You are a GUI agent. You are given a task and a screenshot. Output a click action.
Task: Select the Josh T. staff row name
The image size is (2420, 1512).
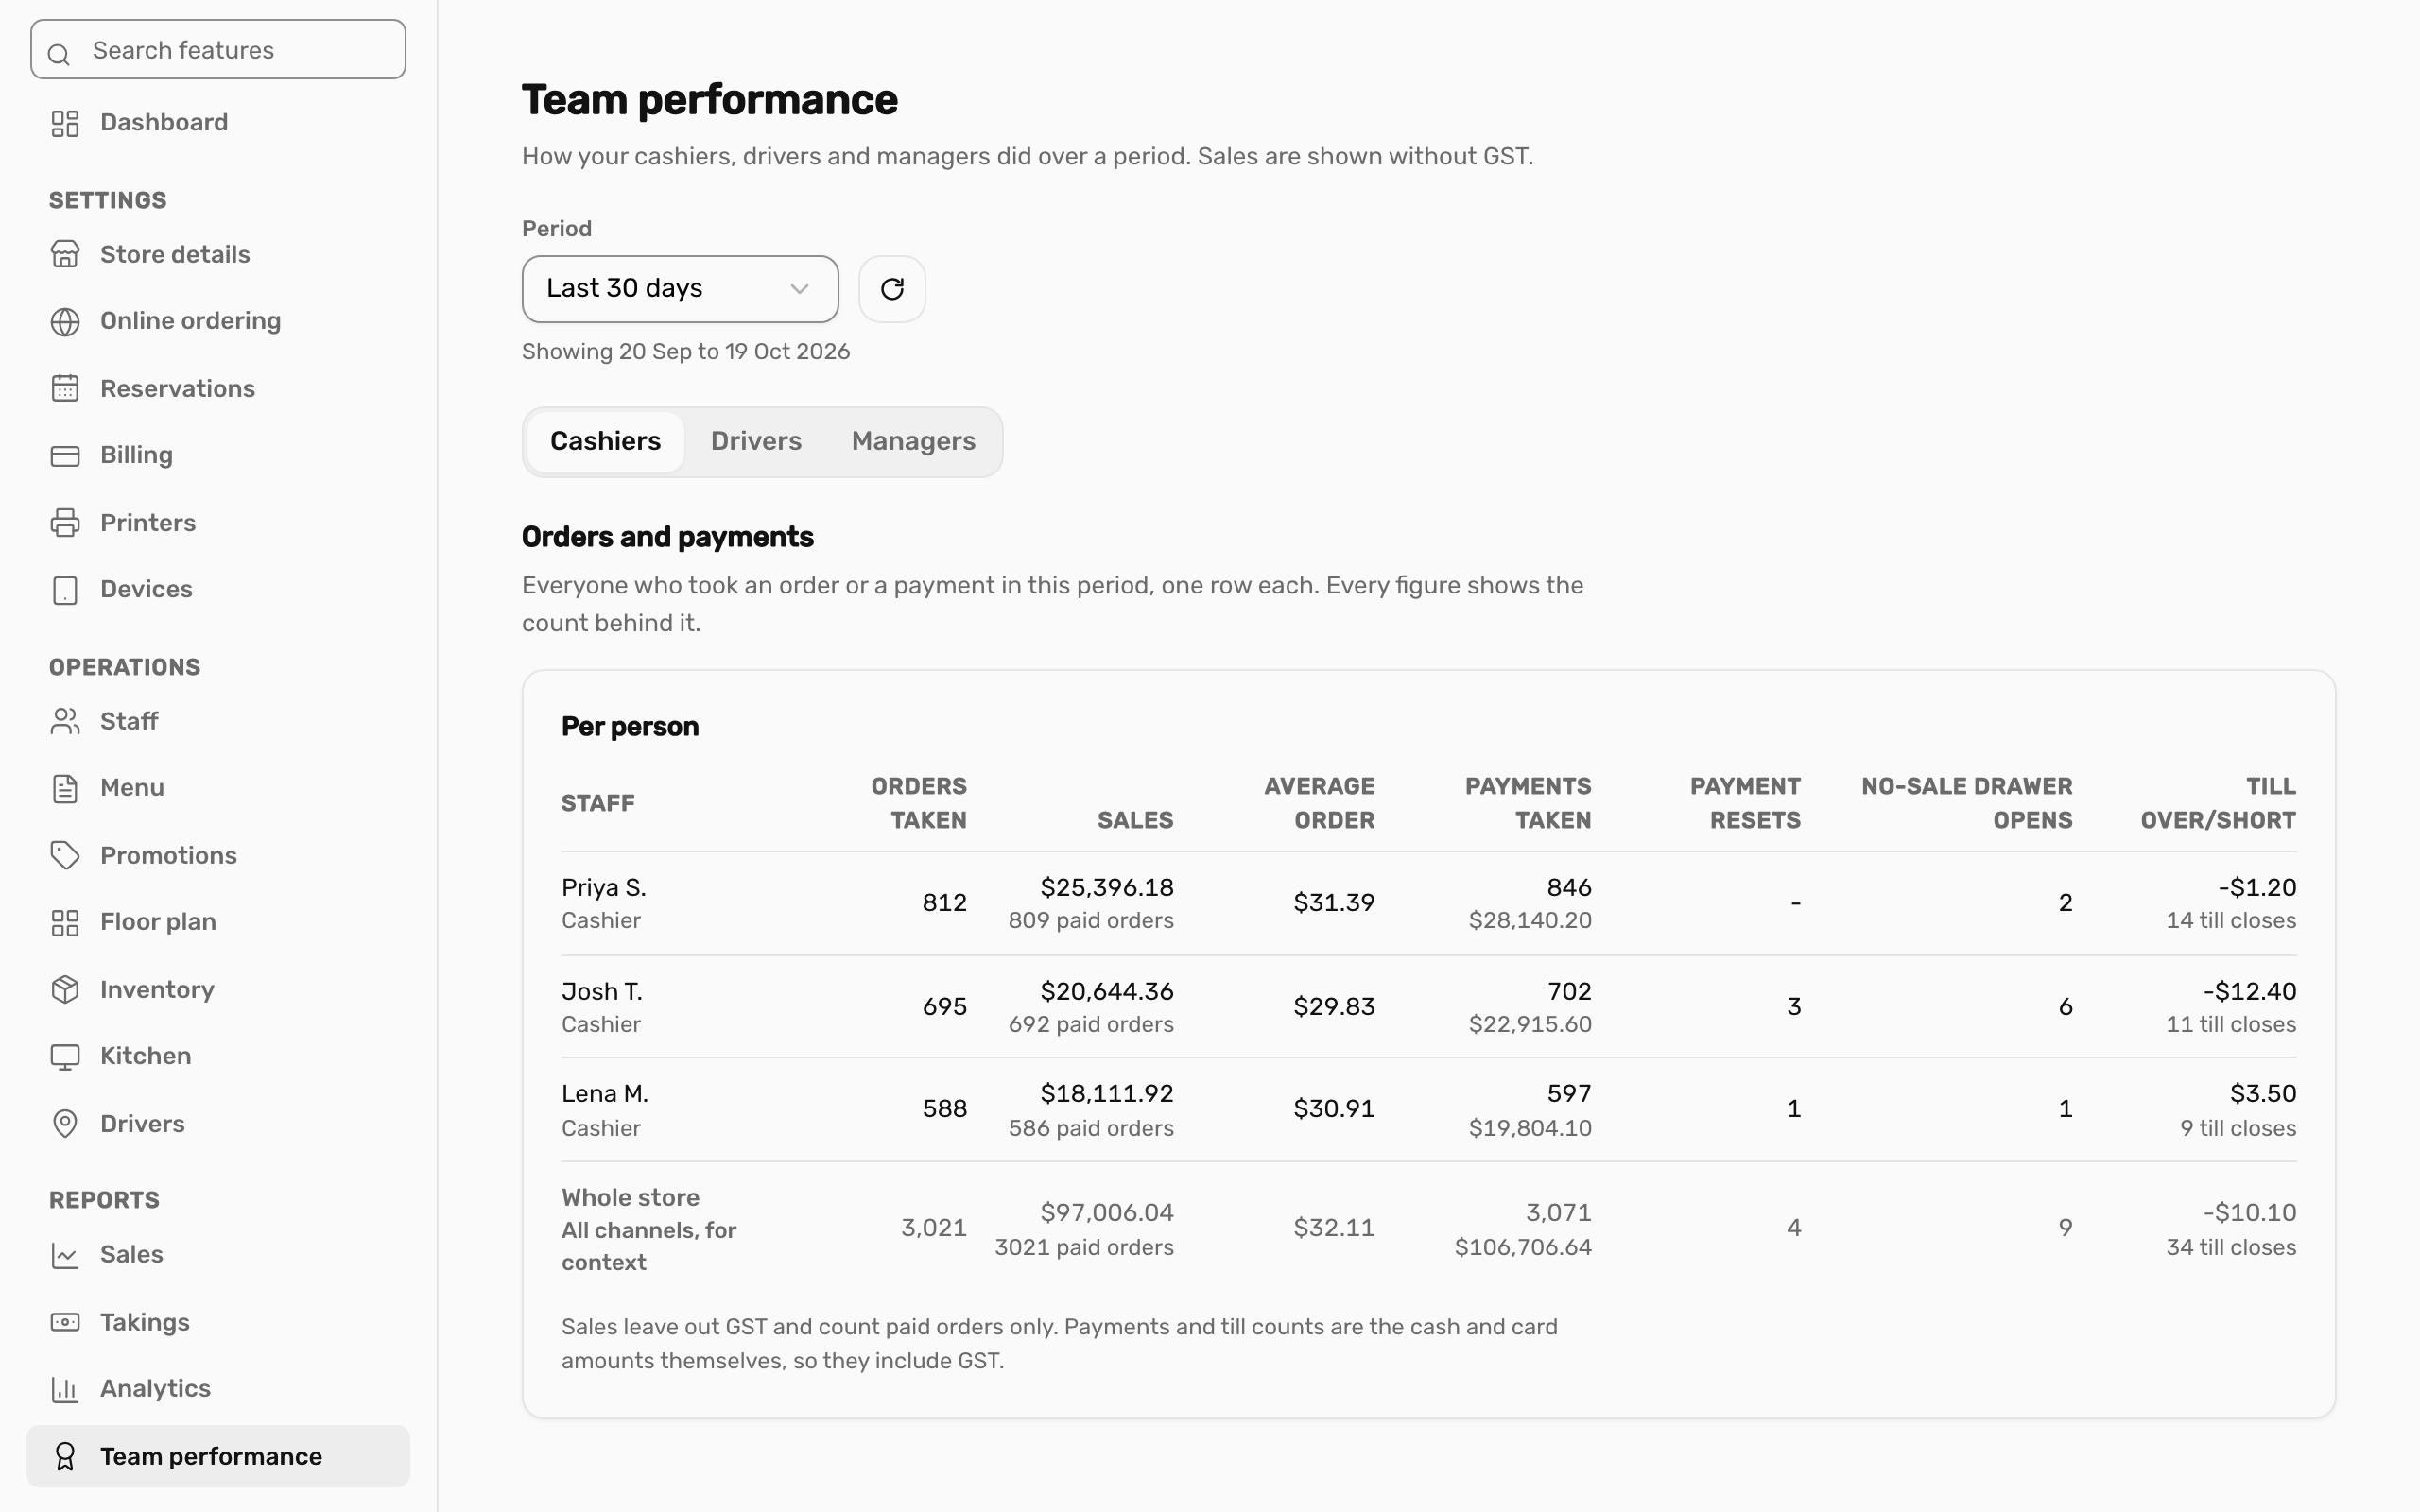point(602,991)
